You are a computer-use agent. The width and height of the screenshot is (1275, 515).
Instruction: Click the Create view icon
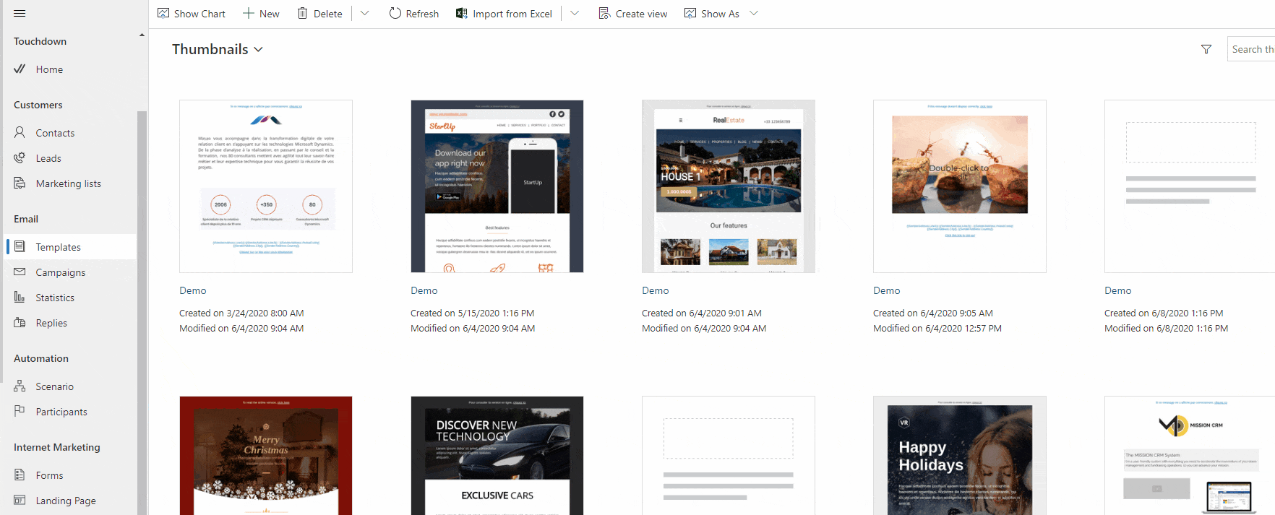pyautogui.click(x=604, y=14)
